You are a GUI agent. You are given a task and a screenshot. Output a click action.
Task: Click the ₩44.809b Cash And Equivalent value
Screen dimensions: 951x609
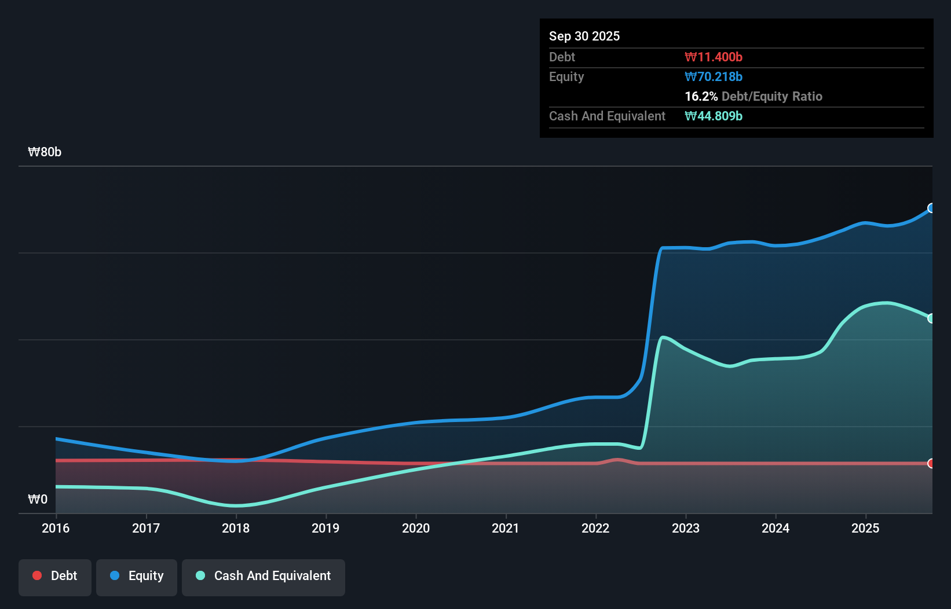coord(714,116)
